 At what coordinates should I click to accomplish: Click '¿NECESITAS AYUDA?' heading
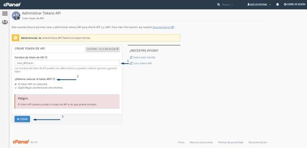click(144, 50)
